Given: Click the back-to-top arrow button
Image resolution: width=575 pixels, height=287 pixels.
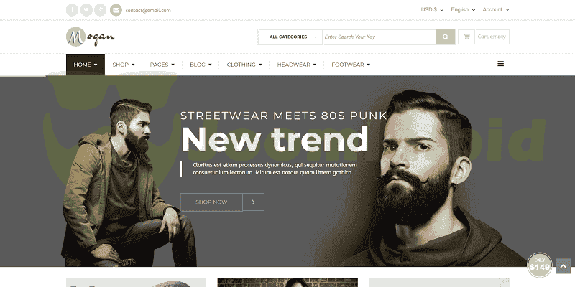Looking at the screenshot, I should [x=563, y=265].
